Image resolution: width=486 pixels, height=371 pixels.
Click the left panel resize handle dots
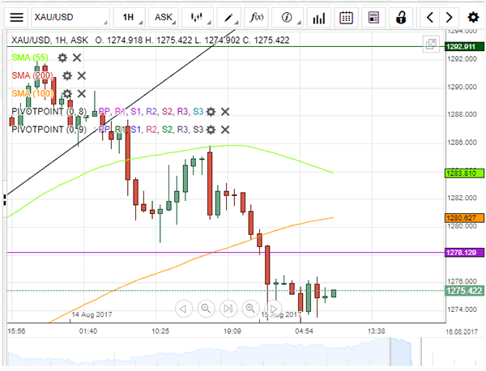5,200
